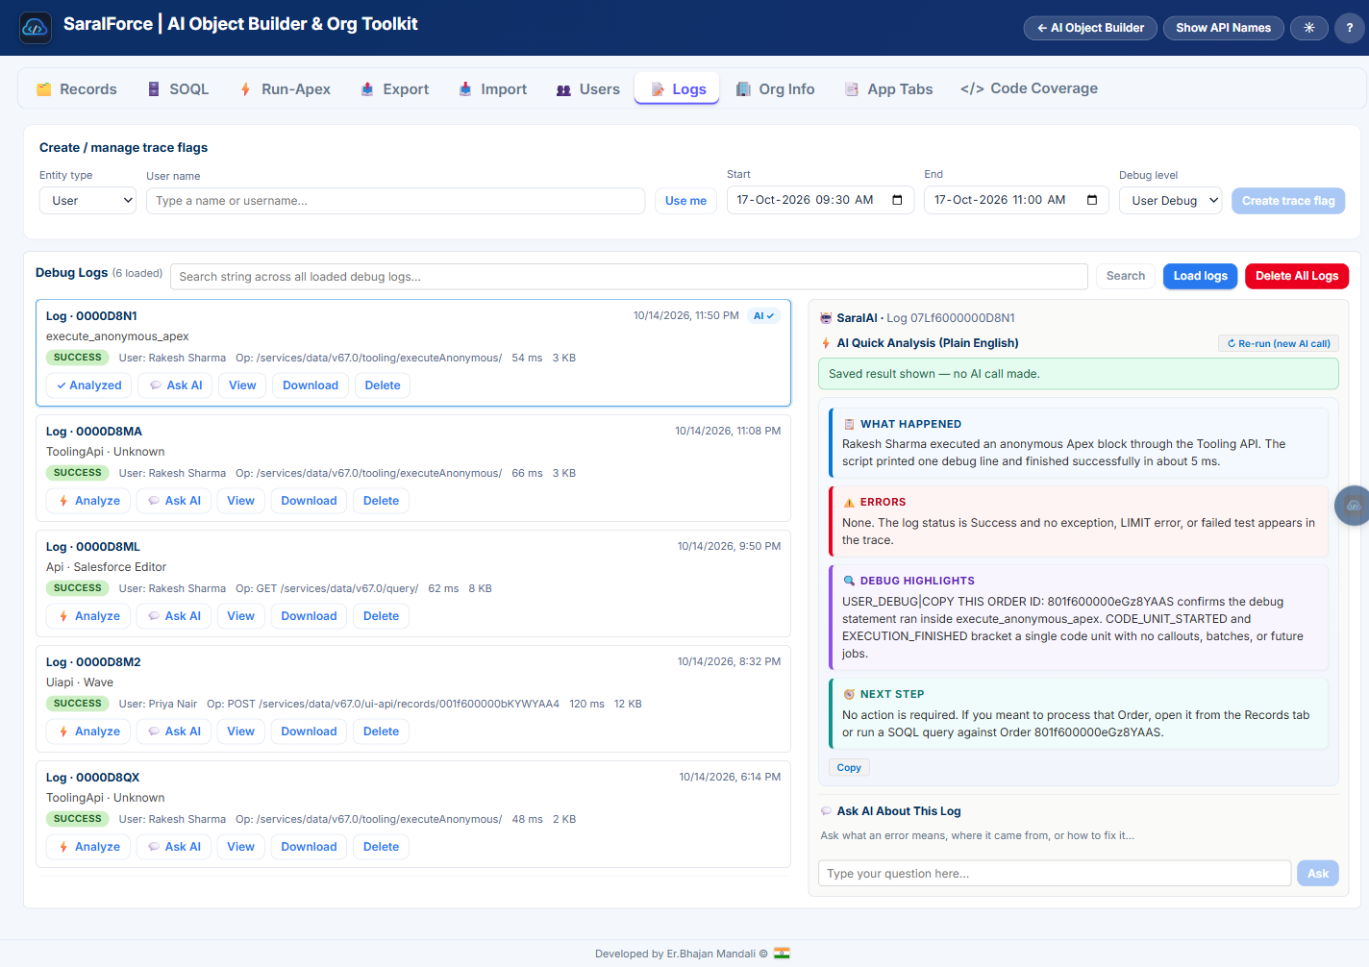Click the SaralForce cloud logo icon
Image resolution: width=1369 pixels, height=967 pixels.
[x=36, y=28]
